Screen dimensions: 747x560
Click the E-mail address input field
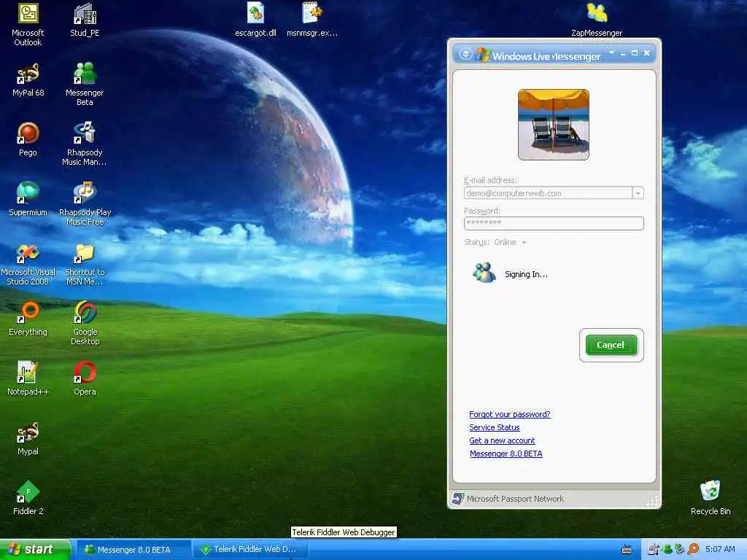click(x=549, y=192)
